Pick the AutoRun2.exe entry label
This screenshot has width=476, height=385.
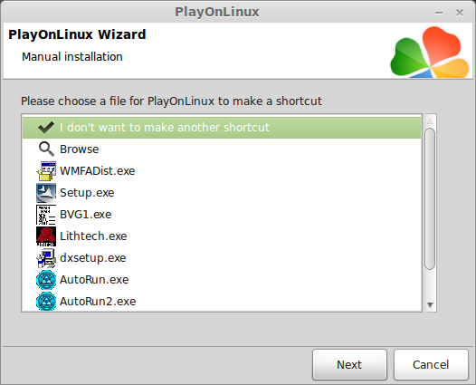[x=98, y=302]
